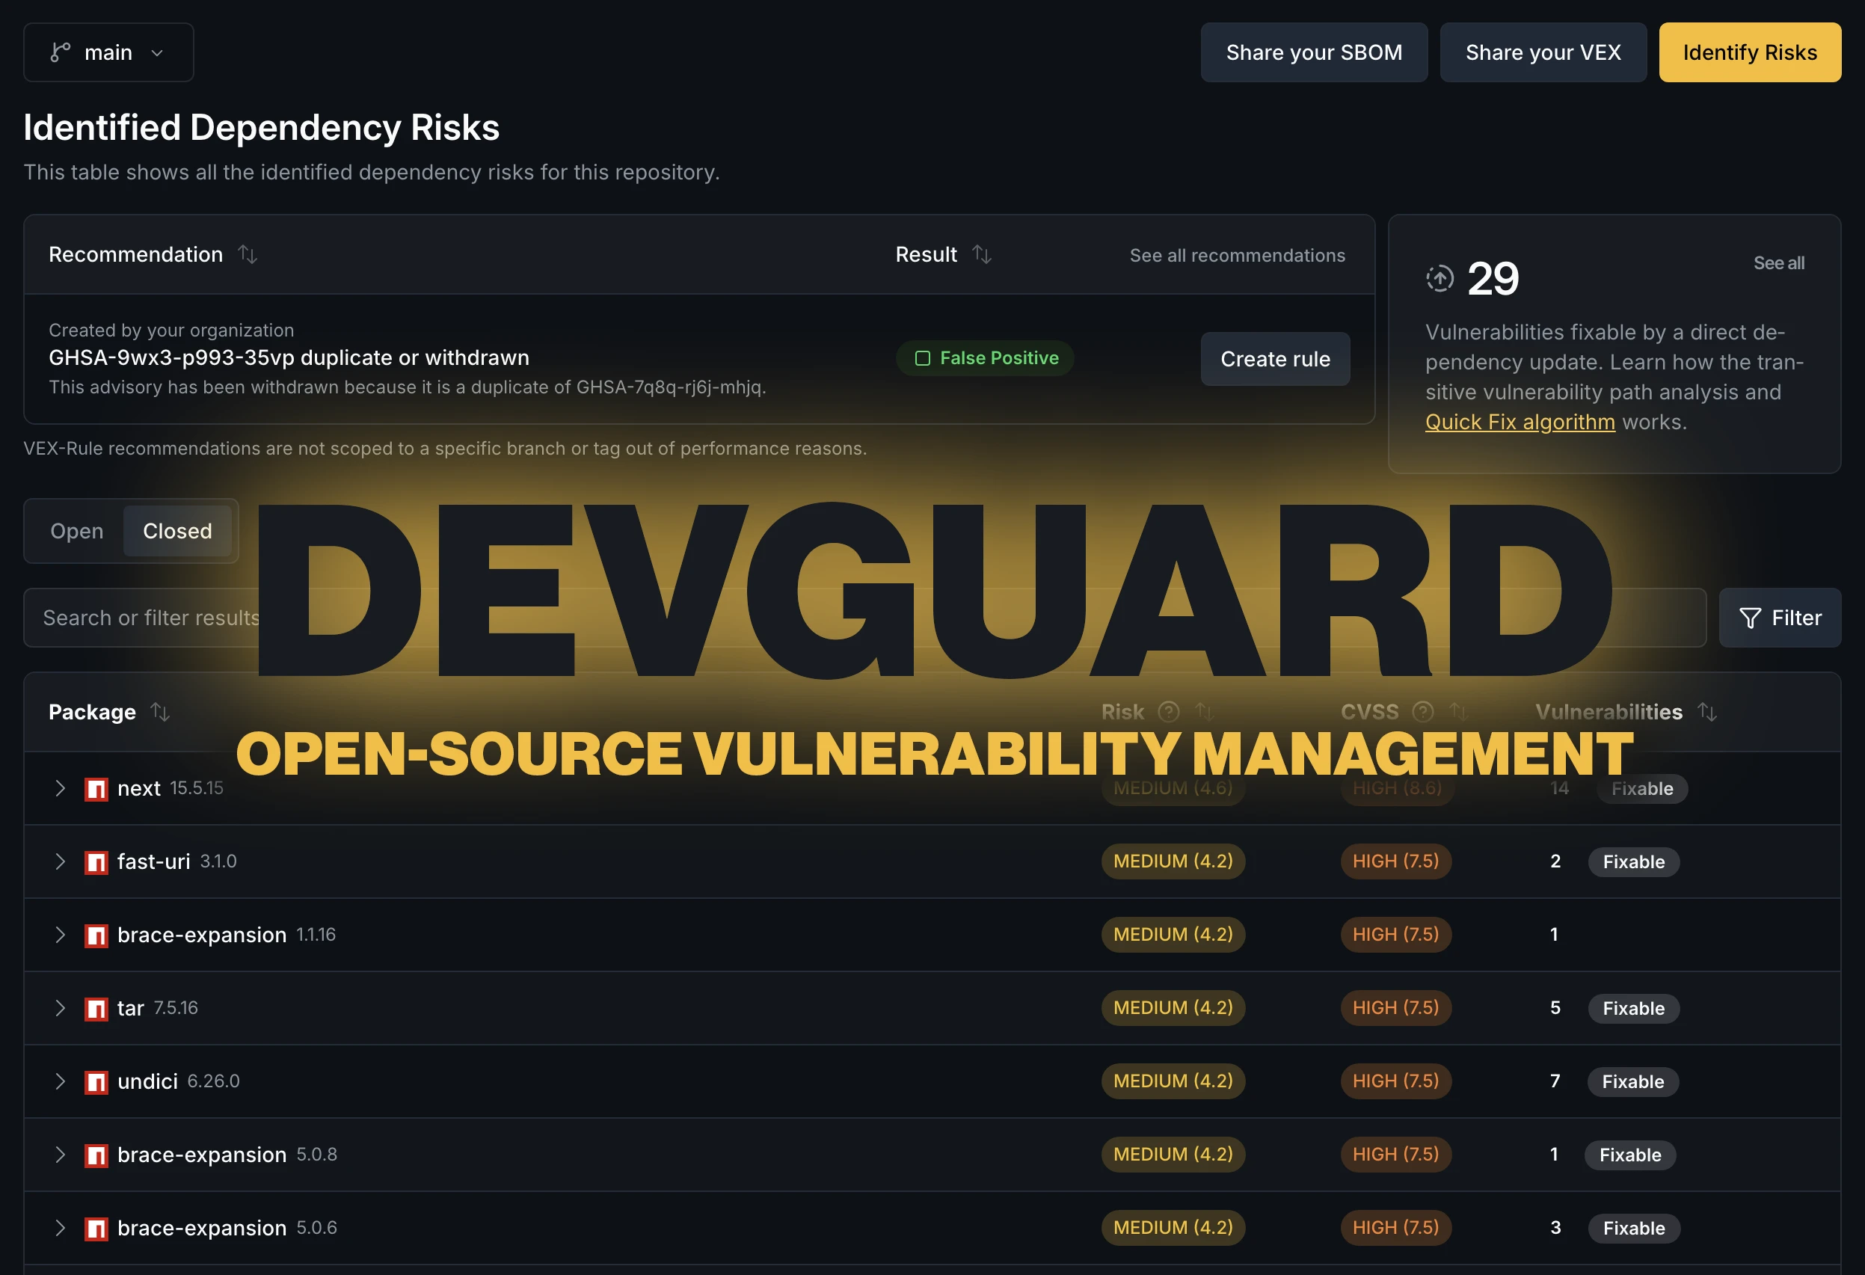
Task: Open the Filter button
Action: tap(1779, 618)
